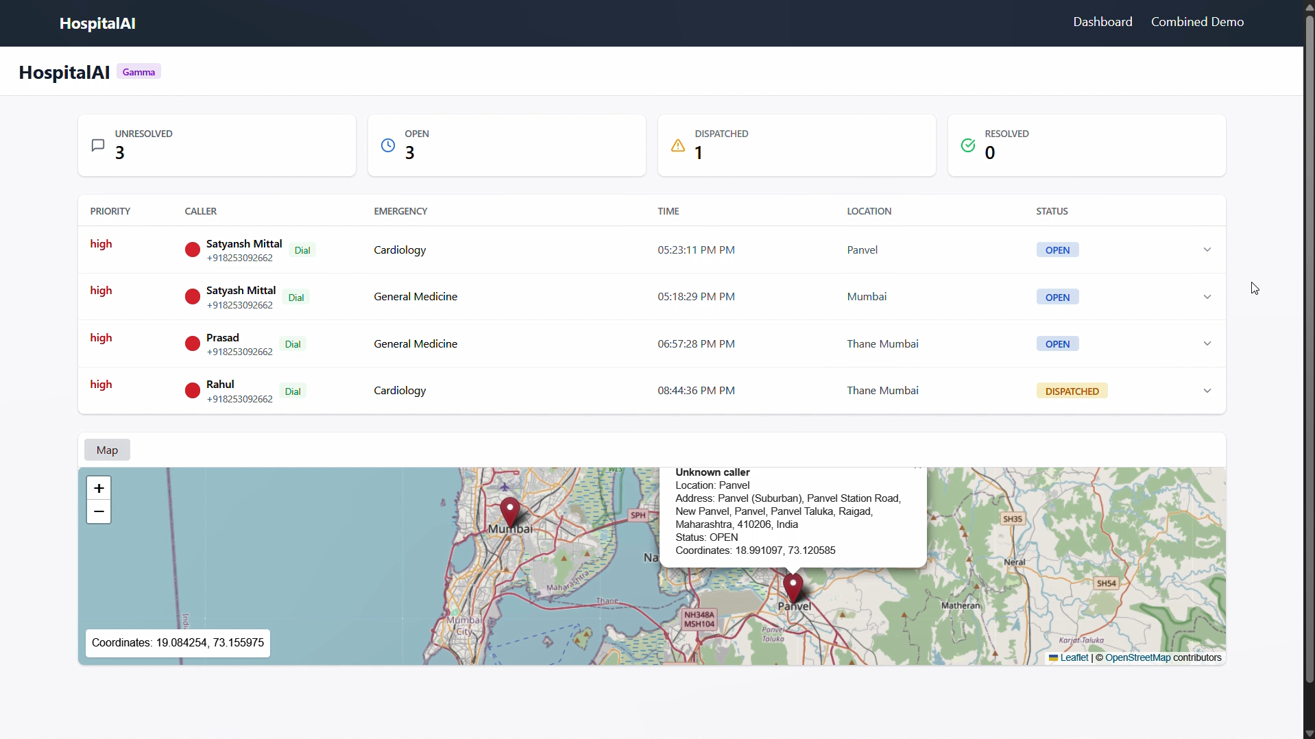The image size is (1315, 739).
Task: Click the red priority dot beside Rahul
Action: pyautogui.click(x=193, y=391)
